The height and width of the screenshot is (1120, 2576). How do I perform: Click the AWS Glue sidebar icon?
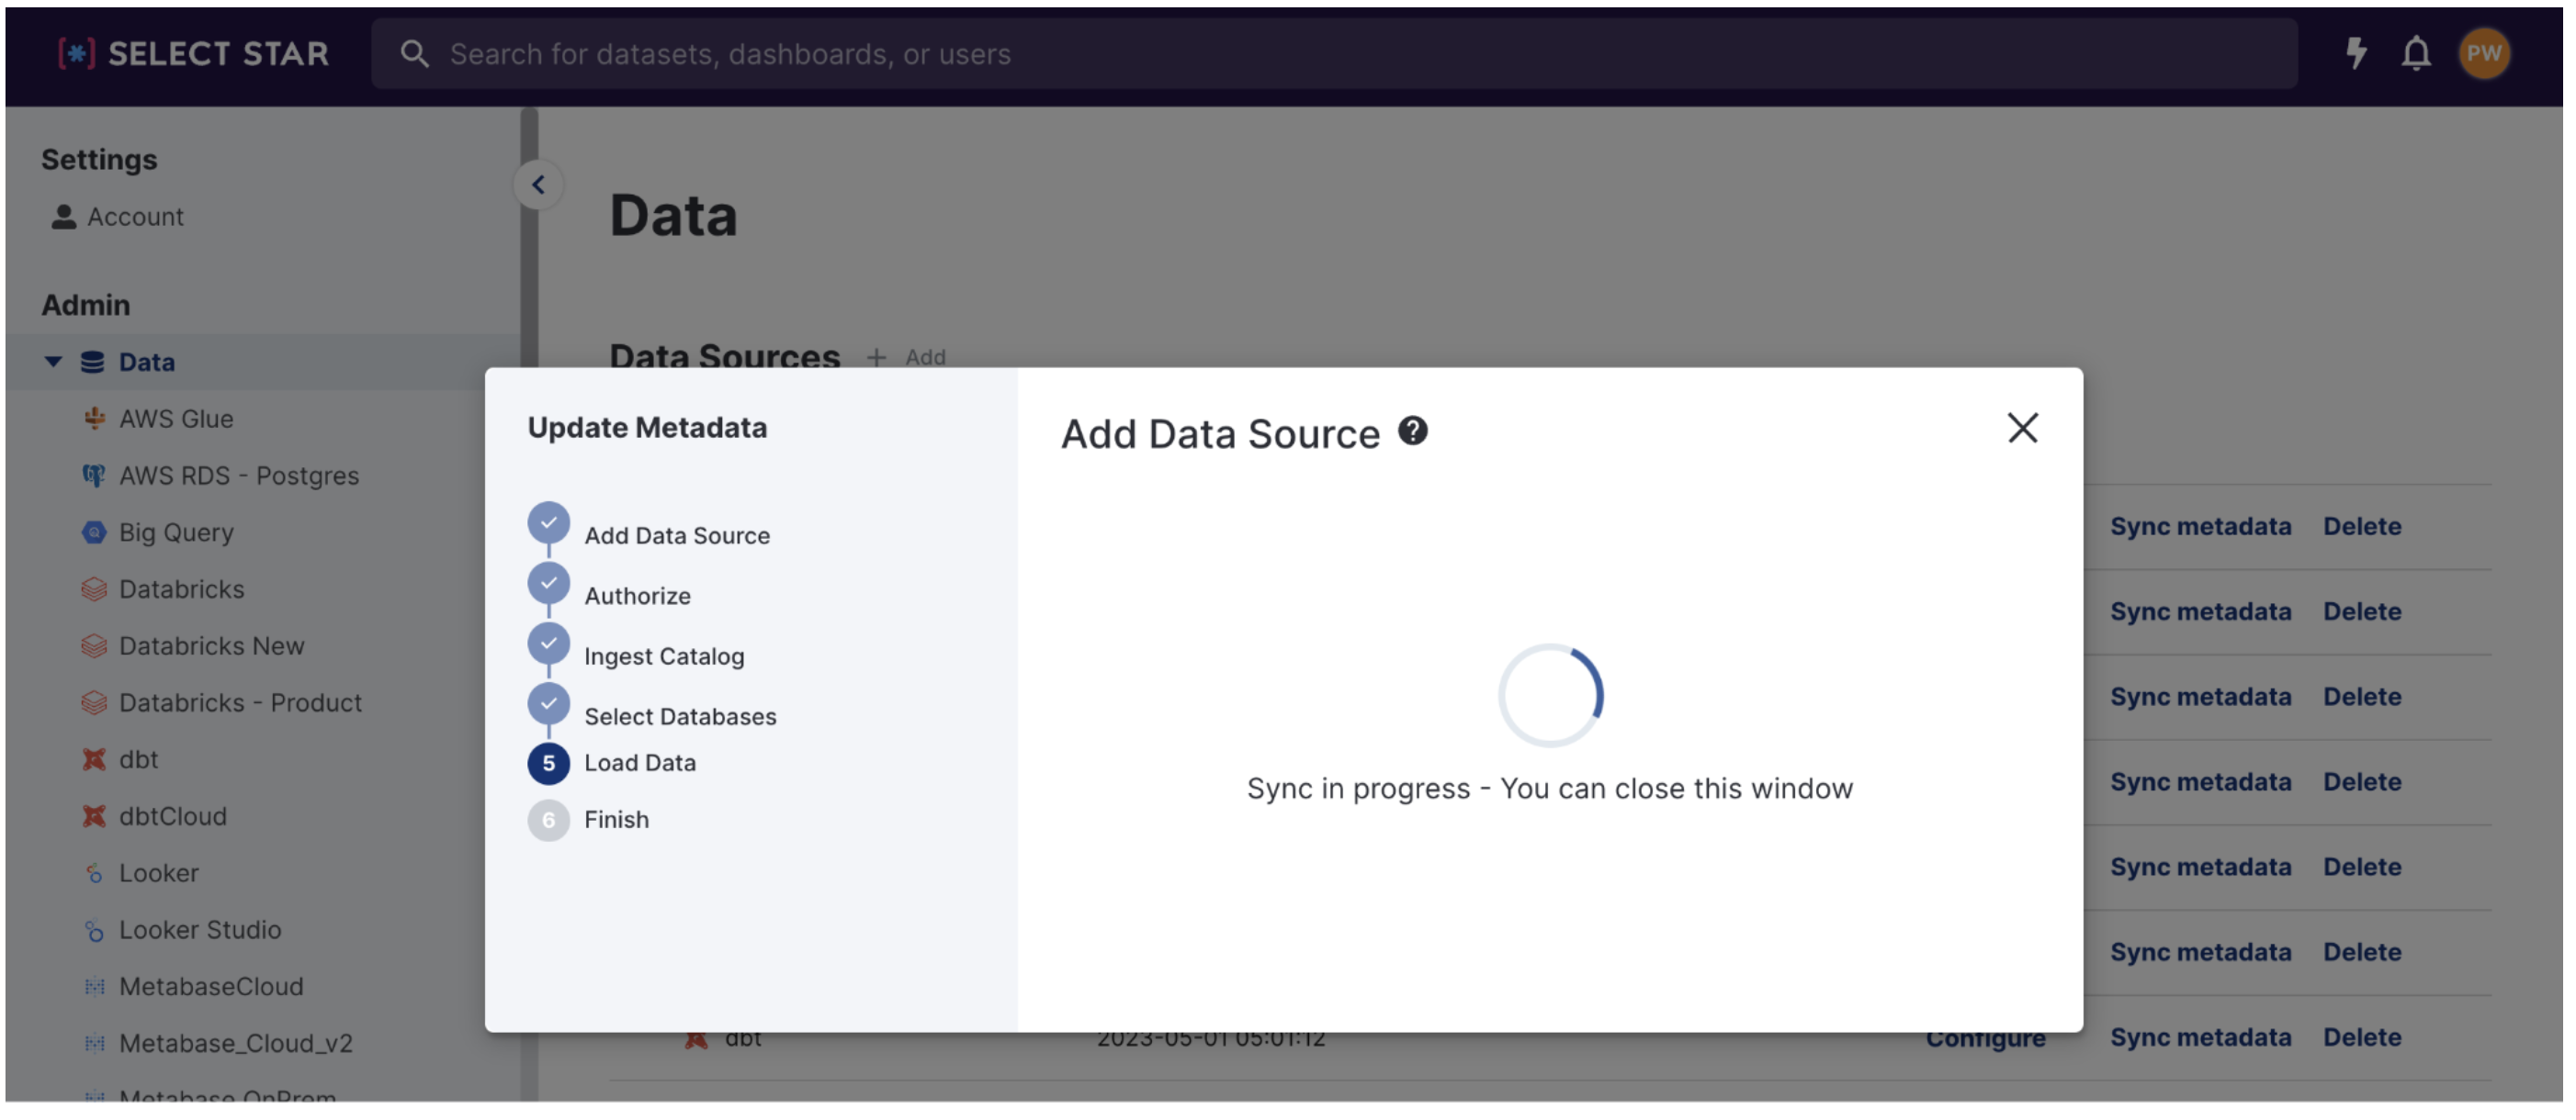point(94,419)
